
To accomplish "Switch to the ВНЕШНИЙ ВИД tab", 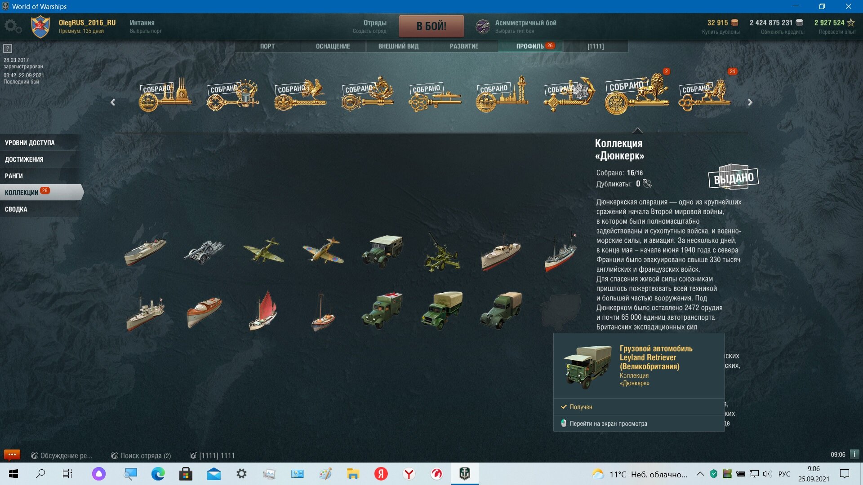I will pyautogui.click(x=399, y=46).
